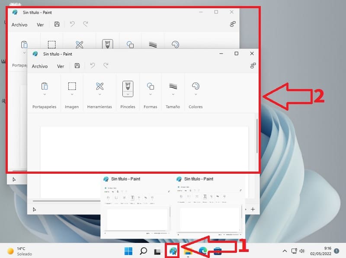Open Archivo menu in front Paint window
This screenshot has width=346, height=258.
pos(40,66)
